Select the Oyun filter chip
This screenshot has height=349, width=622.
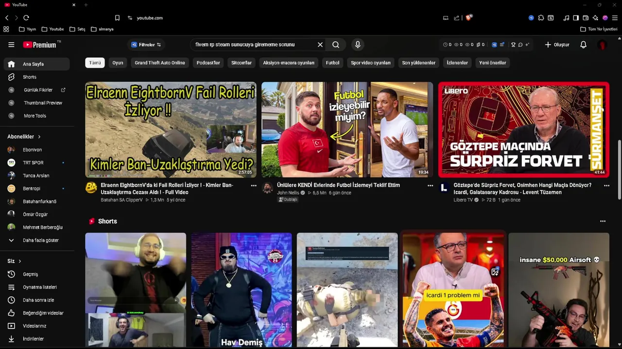tap(118, 63)
